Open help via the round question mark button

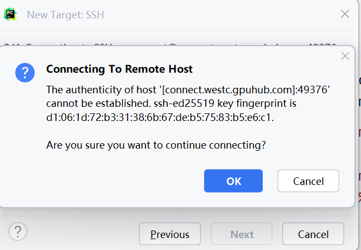click(x=18, y=232)
